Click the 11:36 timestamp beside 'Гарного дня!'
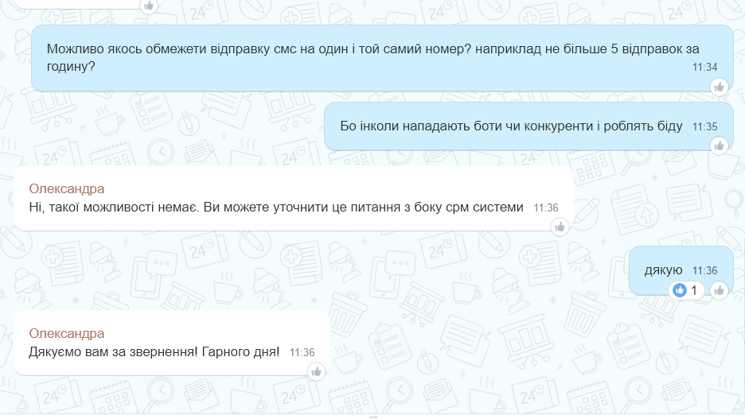Image resolution: width=745 pixels, height=419 pixels. (x=302, y=352)
